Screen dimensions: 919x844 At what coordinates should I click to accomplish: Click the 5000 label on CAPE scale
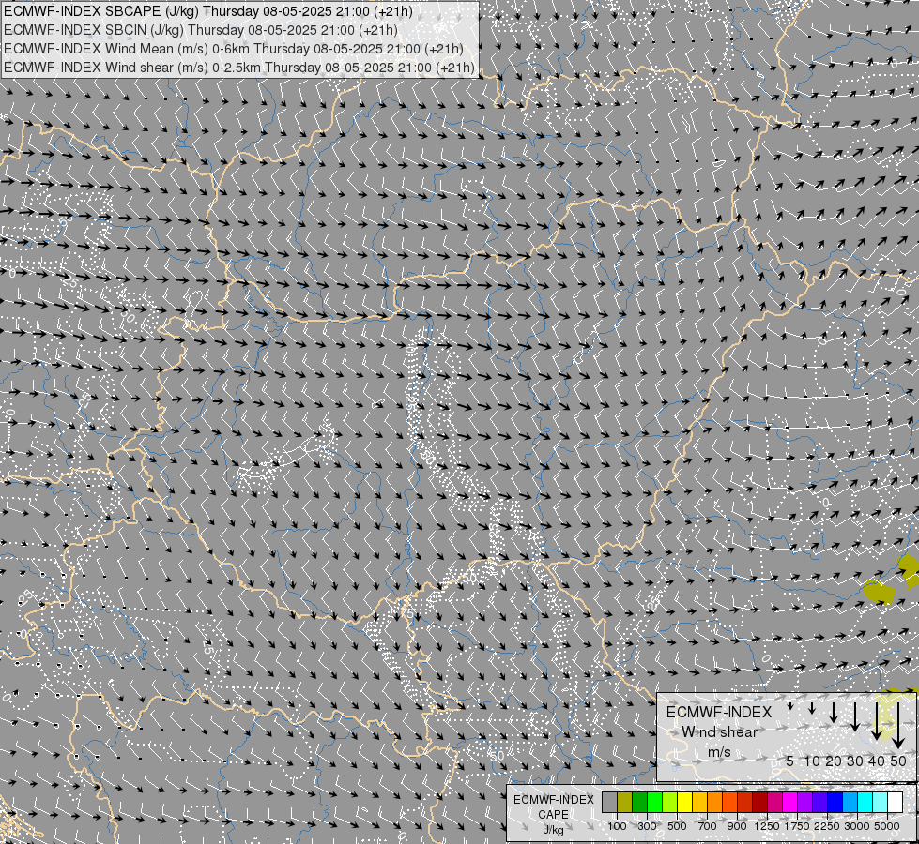tap(887, 826)
